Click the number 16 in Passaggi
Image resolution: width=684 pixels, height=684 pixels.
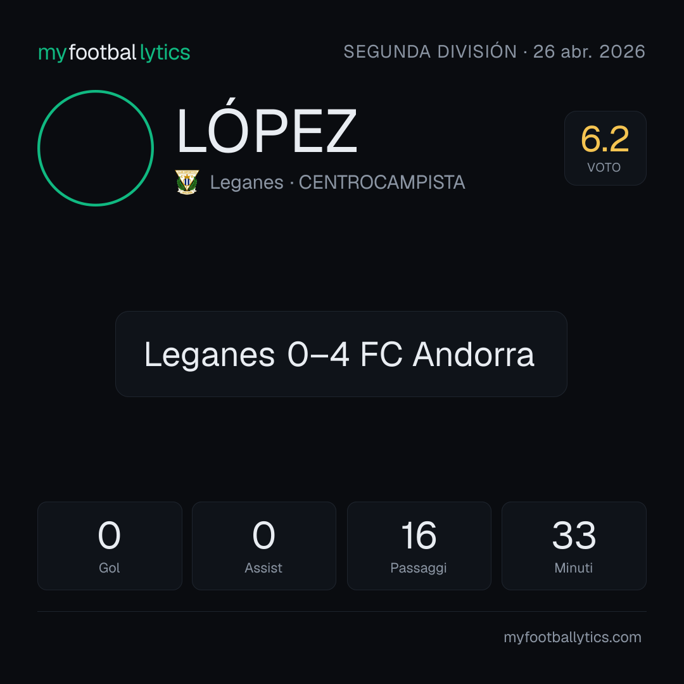419,535
